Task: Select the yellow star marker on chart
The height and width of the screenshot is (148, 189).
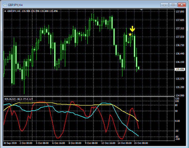Action: pyautogui.click(x=130, y=34)
